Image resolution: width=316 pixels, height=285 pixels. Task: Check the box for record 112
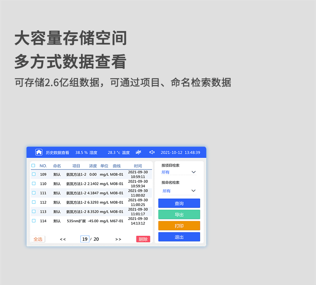(x=34, y=202)
